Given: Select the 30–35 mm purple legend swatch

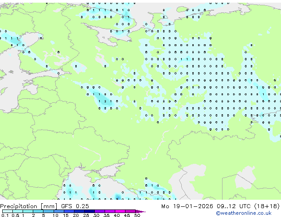Looking at the screenshot, I should point(100,211).
